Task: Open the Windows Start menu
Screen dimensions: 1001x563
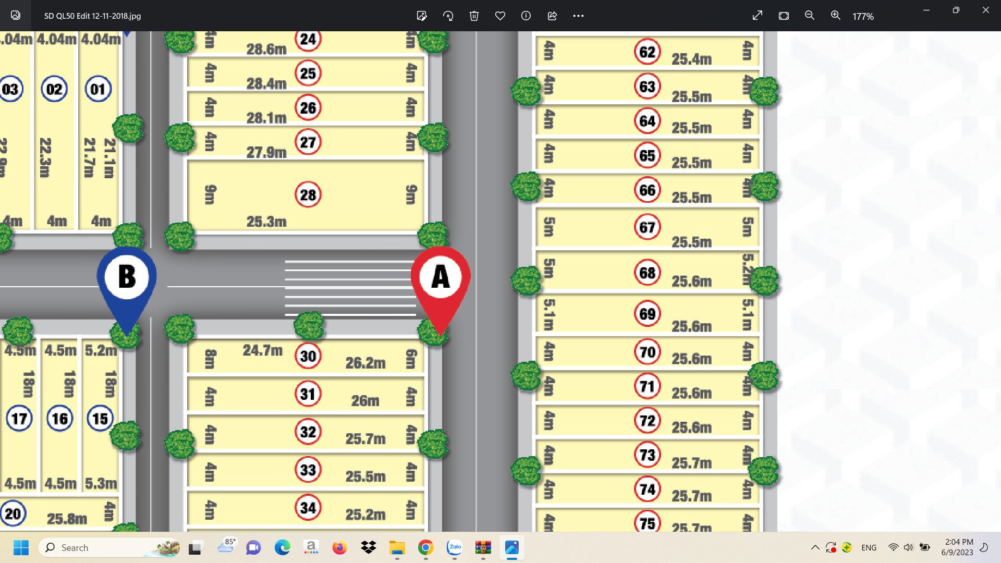Action: coord(21,547)
